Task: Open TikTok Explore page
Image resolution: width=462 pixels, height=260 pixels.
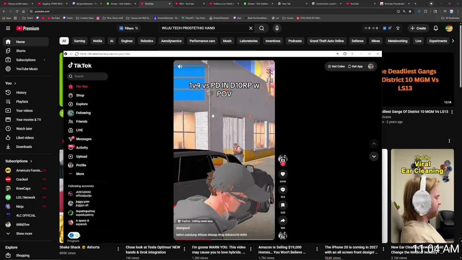Action: (82, 104)
